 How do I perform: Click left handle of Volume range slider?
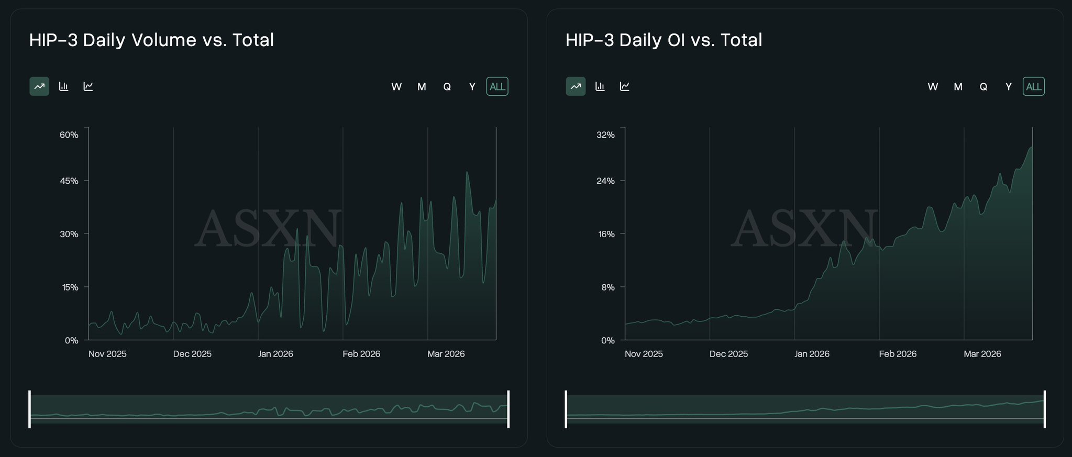click(x=30, y=409)
